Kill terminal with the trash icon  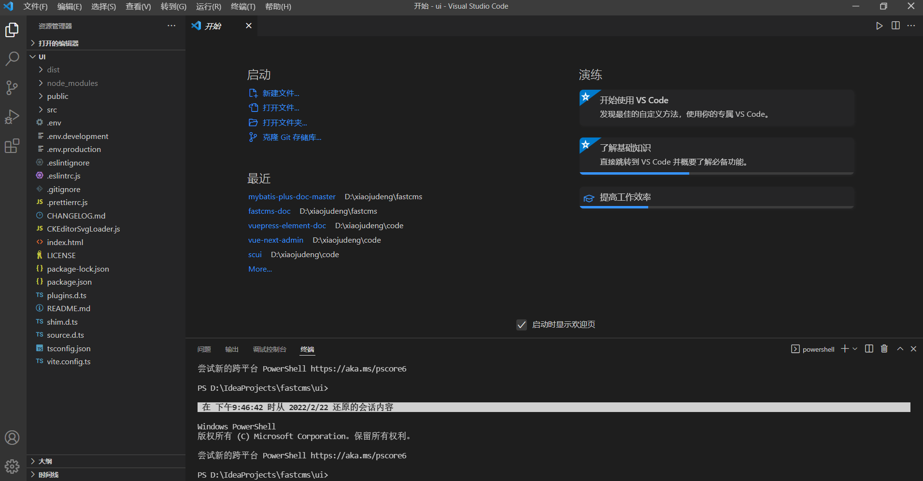pyautogui.click(x=884, y=349)
